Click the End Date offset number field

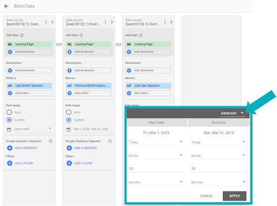(x=219, y=169)
